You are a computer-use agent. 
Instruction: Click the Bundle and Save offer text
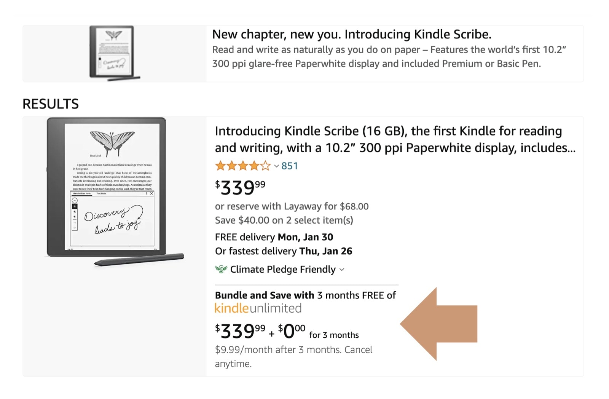305,295
